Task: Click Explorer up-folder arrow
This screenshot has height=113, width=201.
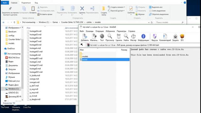Action: coord(14,22)
